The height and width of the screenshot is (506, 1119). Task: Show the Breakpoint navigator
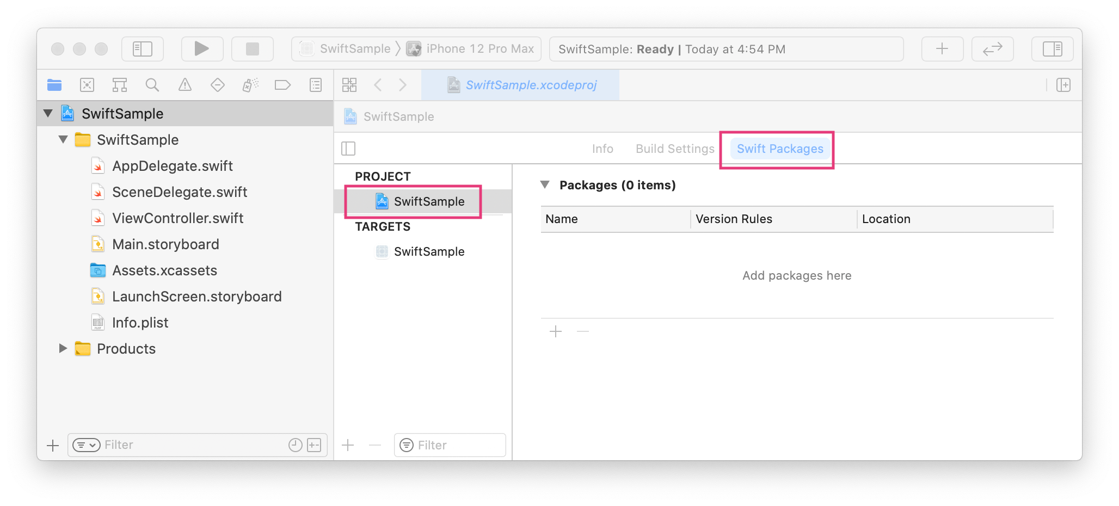[282, 85]
